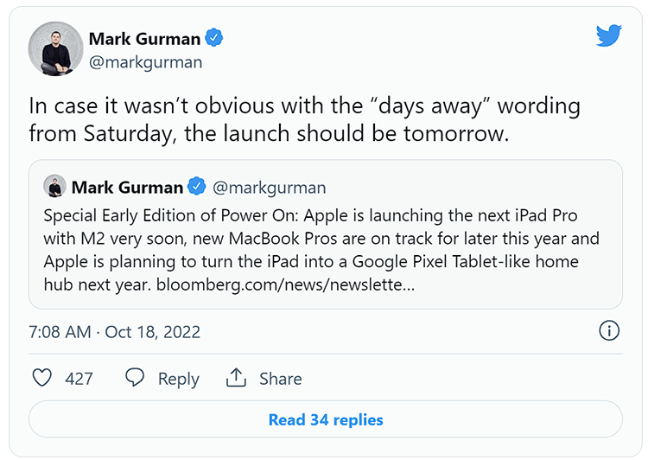Screen dimensions: 648x460
Task: Click the Reply text label
Action: tap(179, 379)
